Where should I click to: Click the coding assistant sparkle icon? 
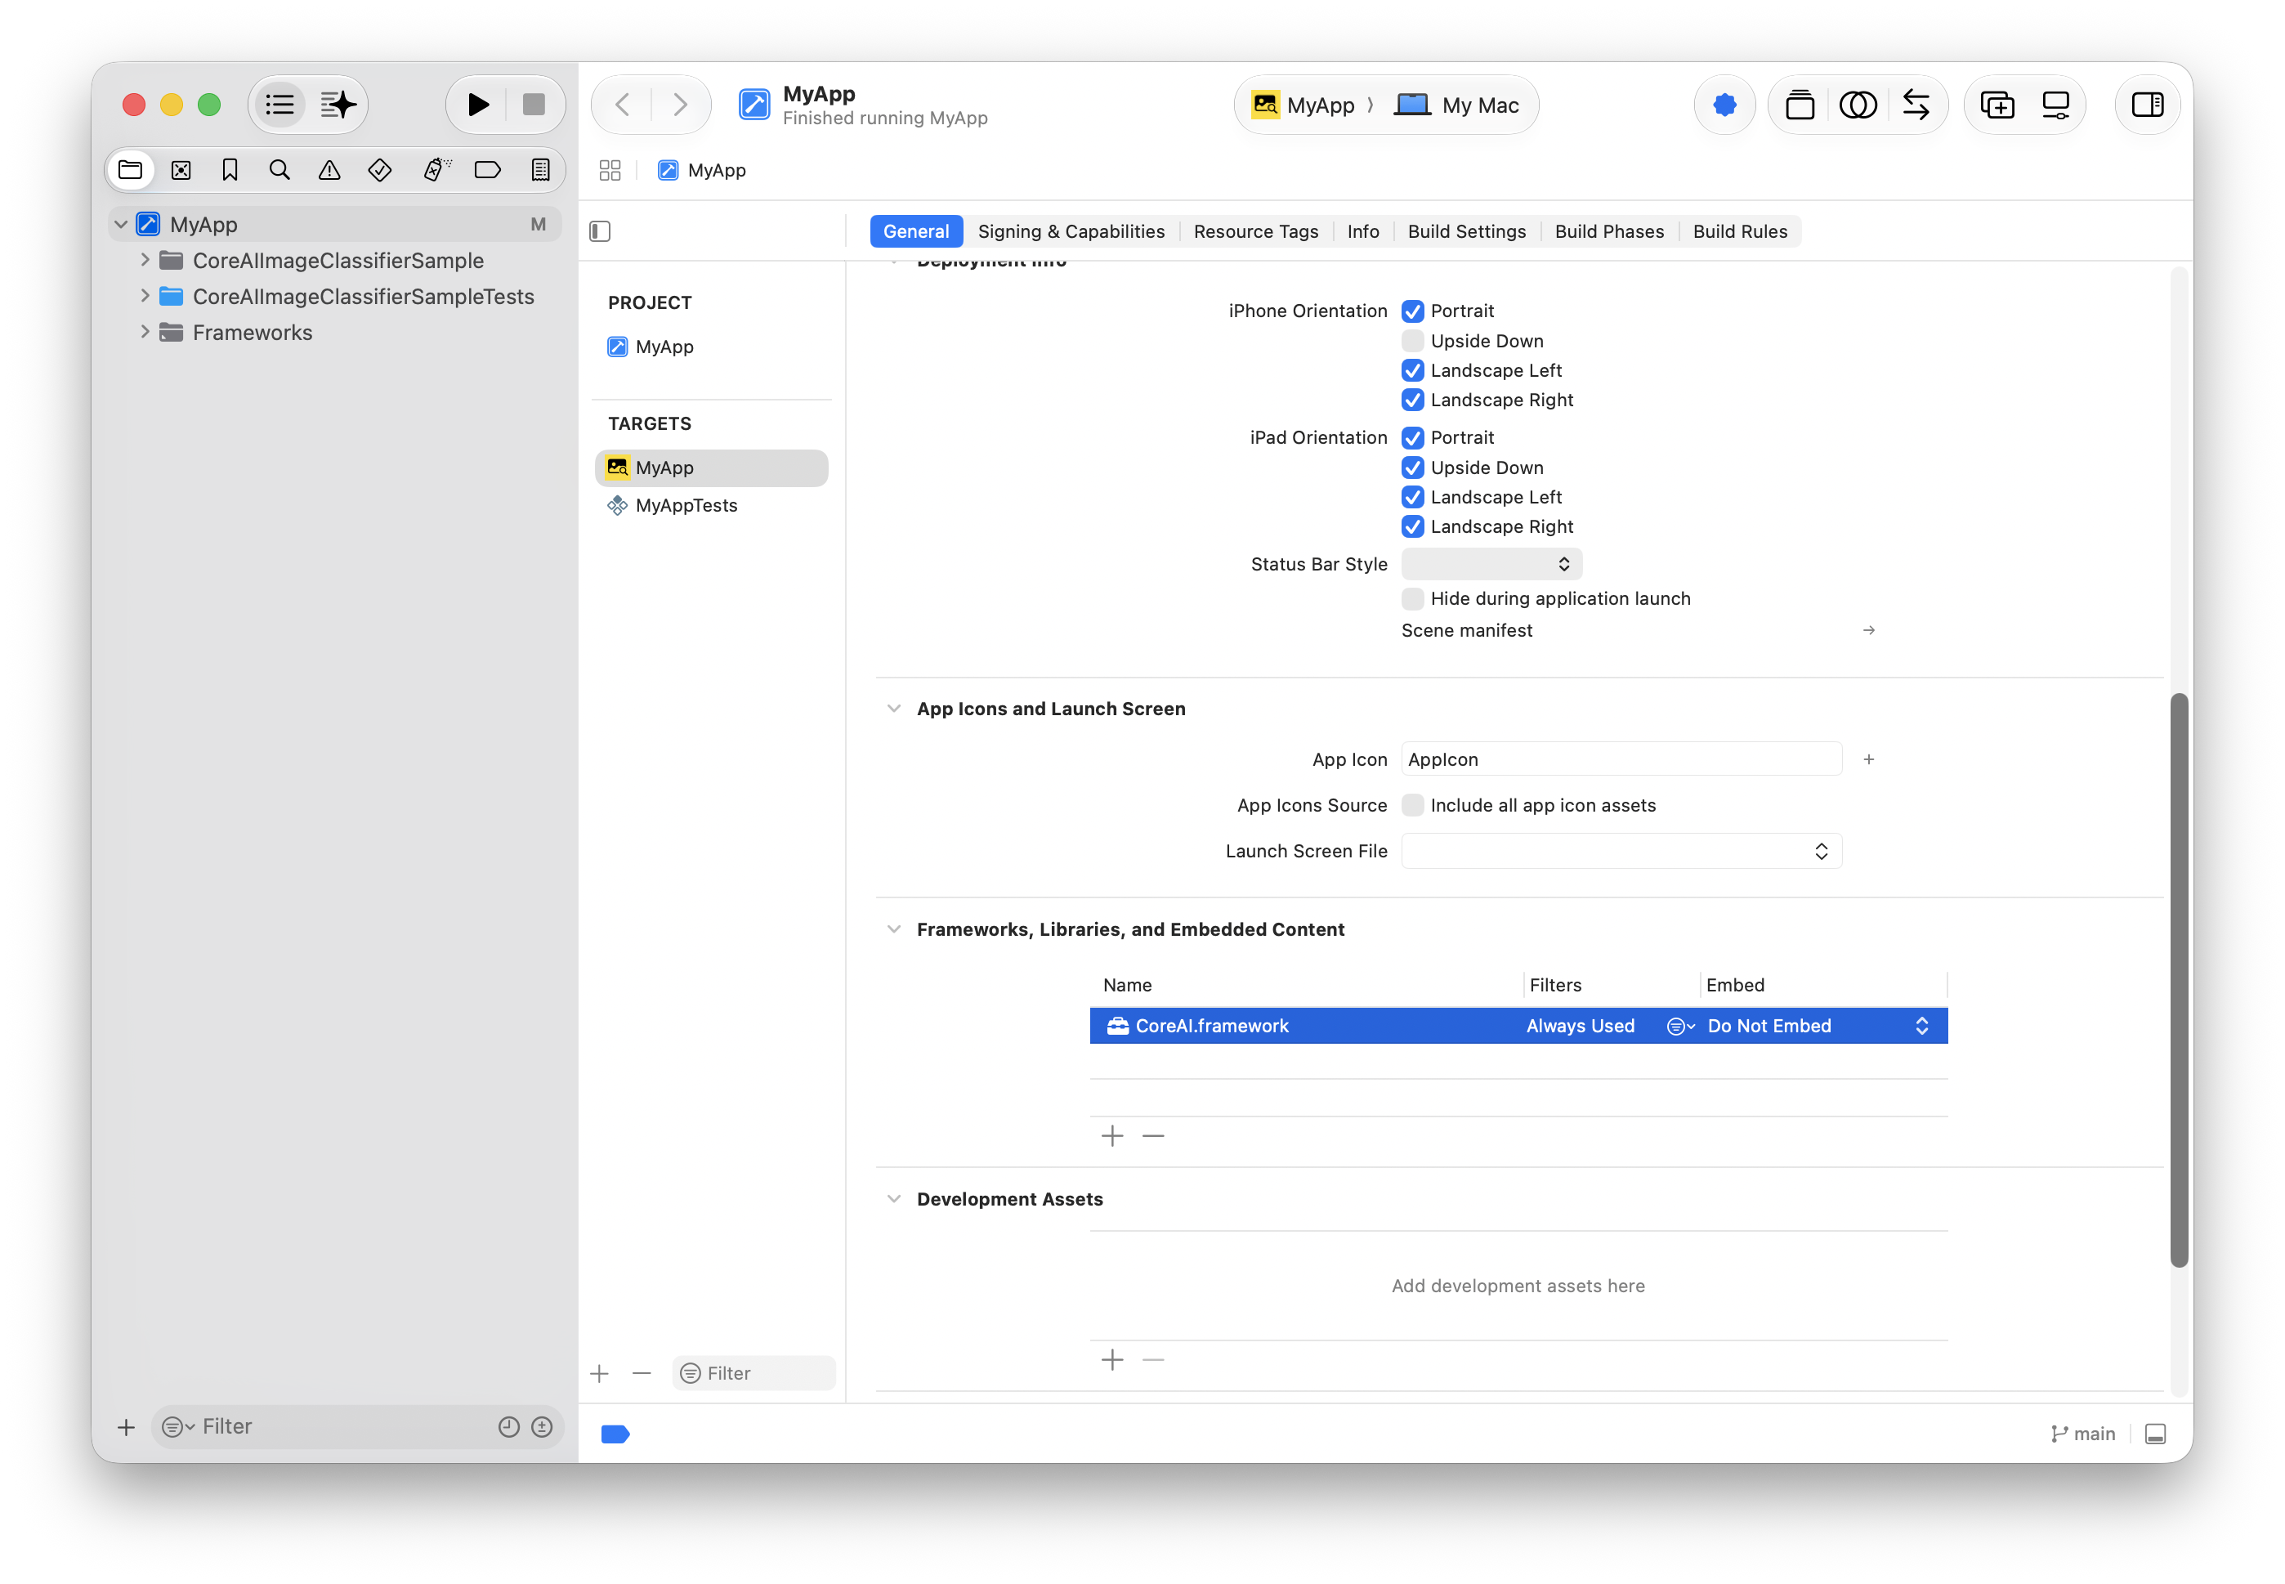coord(338,105)
